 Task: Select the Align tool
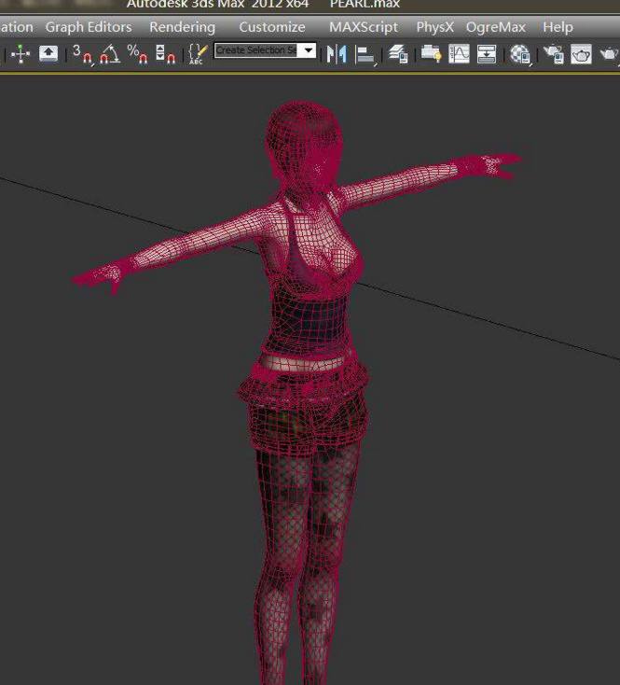point(365,55)
